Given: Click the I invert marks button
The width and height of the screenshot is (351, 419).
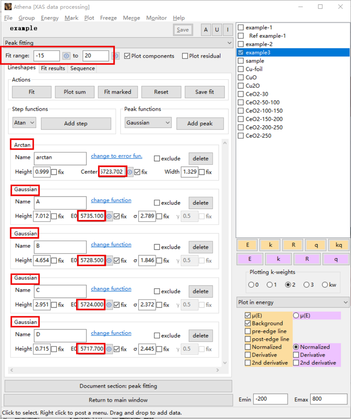Looking at the screenshot, I should [228, 30].
